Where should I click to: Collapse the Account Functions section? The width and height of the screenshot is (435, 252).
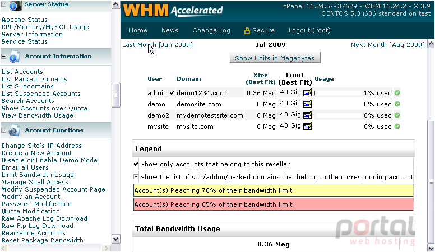tap(3, 130)
